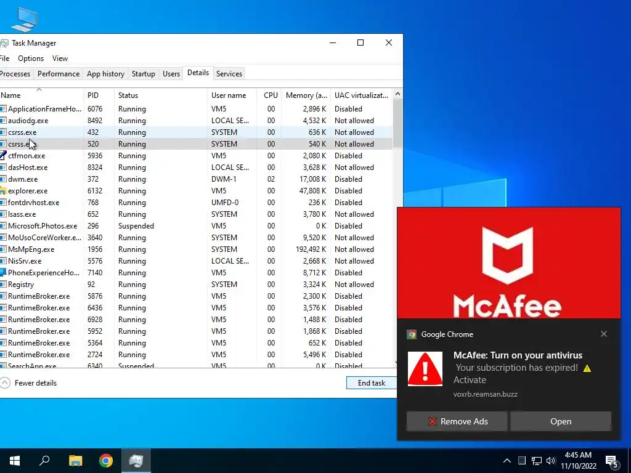Screen dimensions: 631x473
Task: Switch to the Processes tab
Action: pyautogui.click(x=15, y=74)
